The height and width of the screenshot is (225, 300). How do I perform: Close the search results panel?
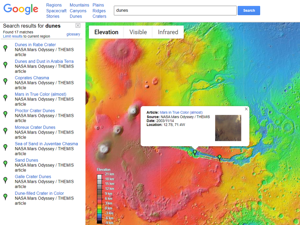(78, 25)
